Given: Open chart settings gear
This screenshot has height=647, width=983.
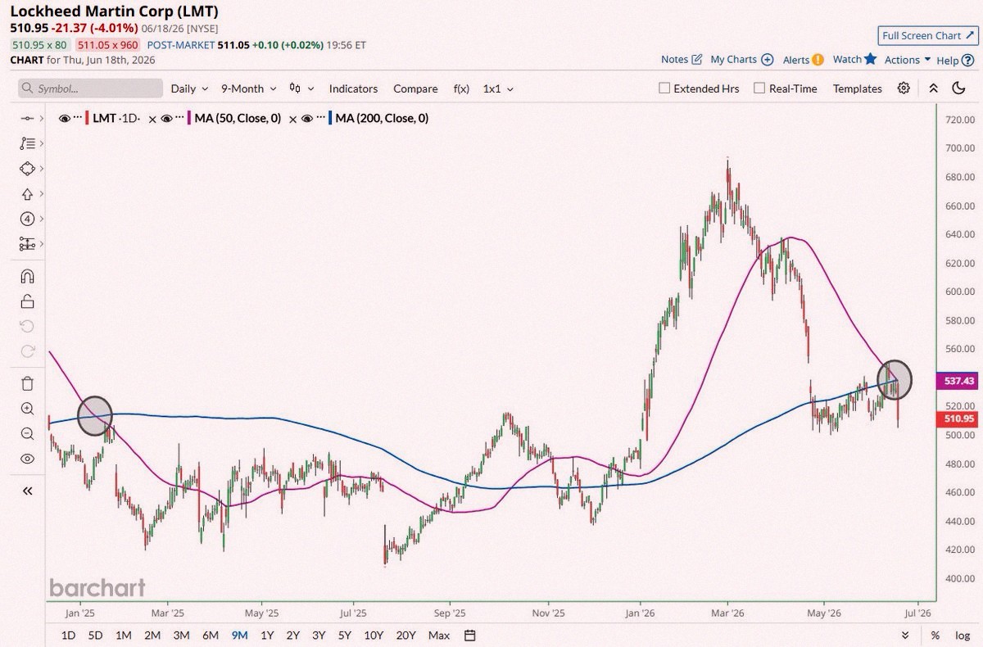Looking at the screenshot, I should pos(904,88).
